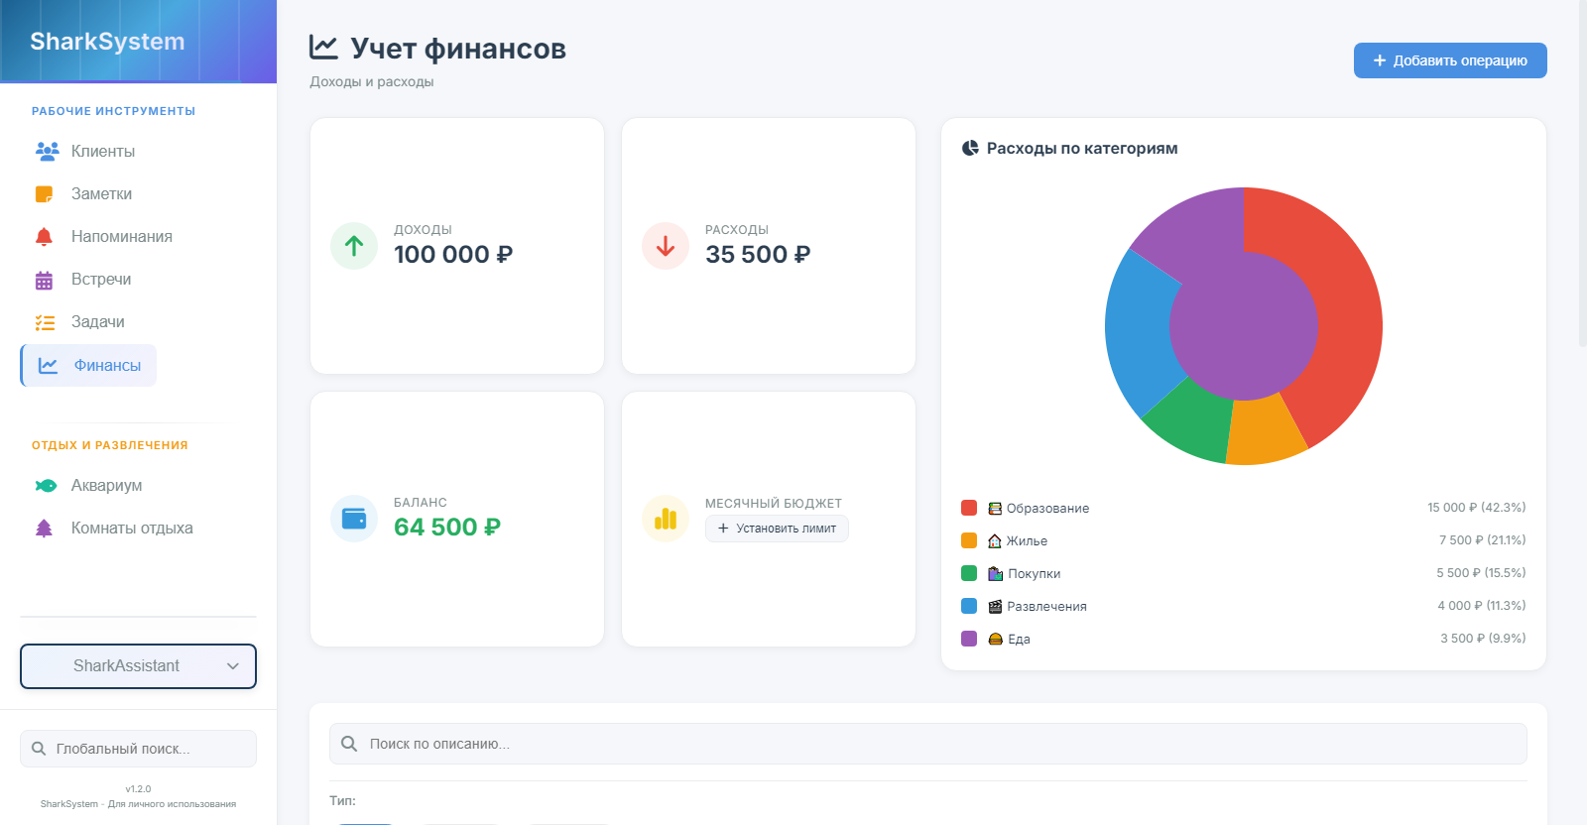Viewport: 1587px width, 825px height.
Task: Click the amount 15 000 ₽ (42.3%)
Action: (1477, 508)
